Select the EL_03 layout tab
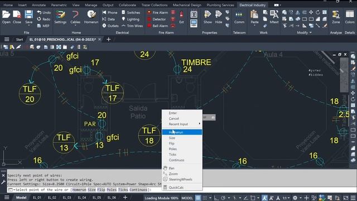357x201 pixels. 67,198
